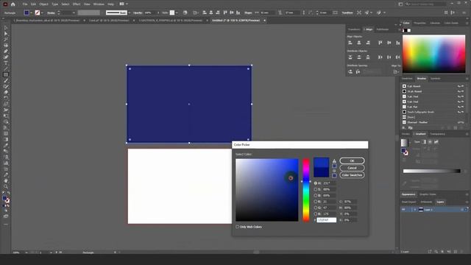Pick a color in Color panel spectrum
The image size is (471, 265).
click(433, 54)
